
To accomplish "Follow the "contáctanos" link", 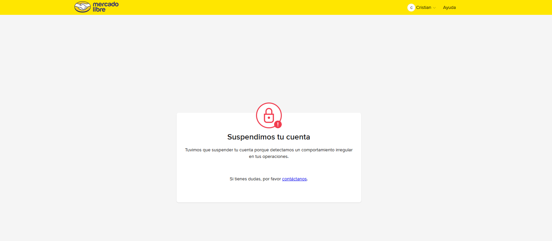I will click(x=294, y=179).
